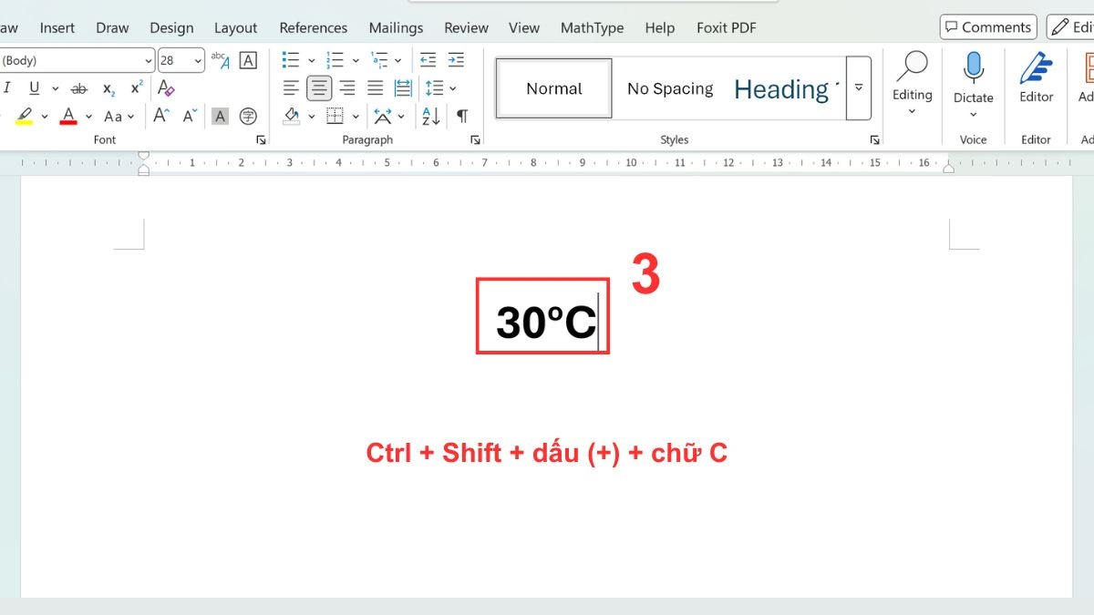Click the Asian layout icon
The width and height of the screenshot is (1094, 615).
tap(383, 117)
